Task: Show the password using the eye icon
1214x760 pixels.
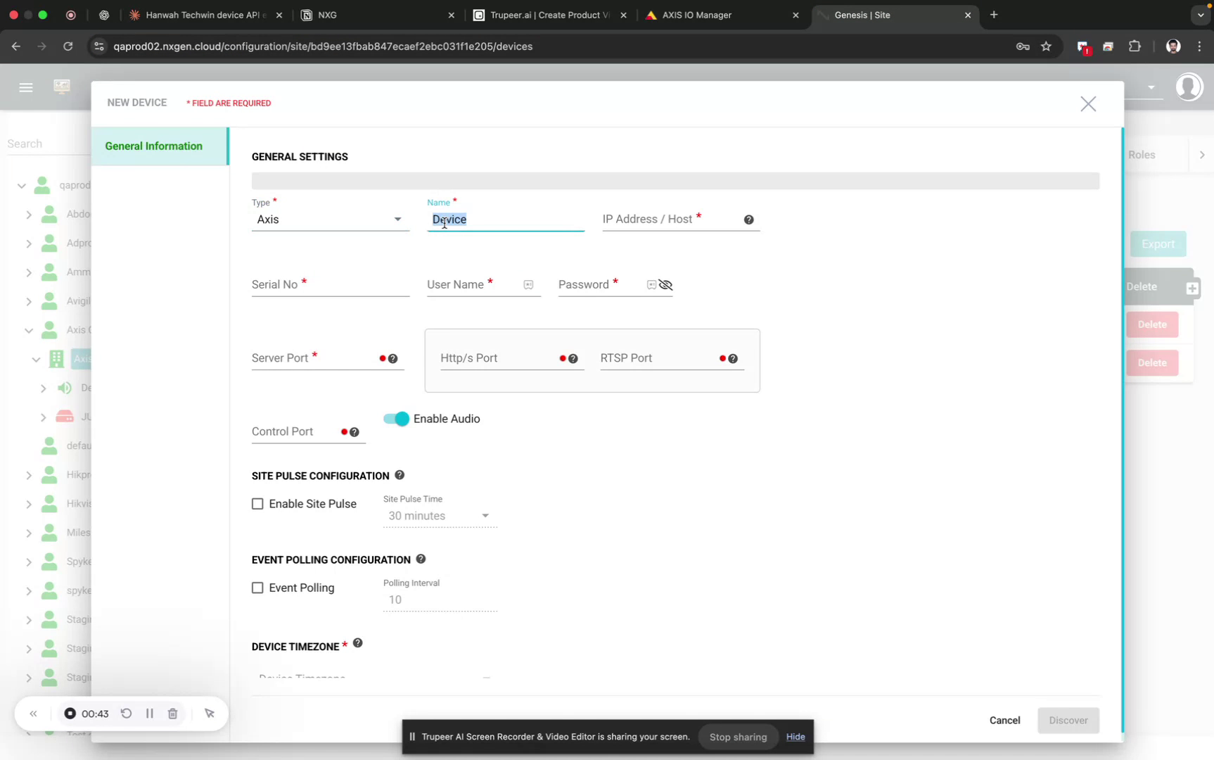Action: [x=665, y=285]
